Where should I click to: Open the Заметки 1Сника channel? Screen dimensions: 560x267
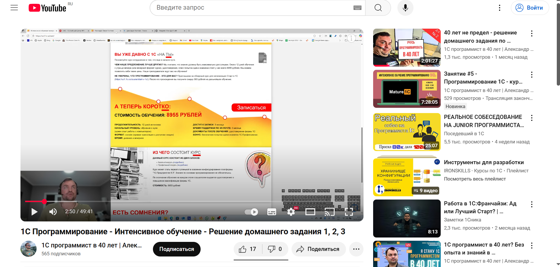click(x=462, y=220)
